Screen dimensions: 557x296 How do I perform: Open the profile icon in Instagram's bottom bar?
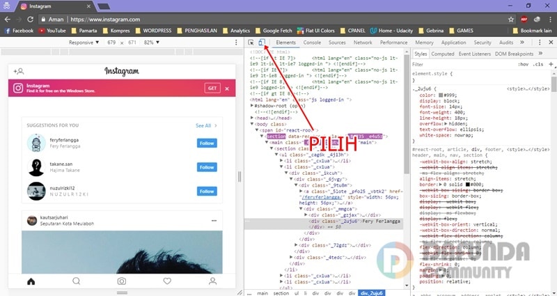(x=212, y=281)
